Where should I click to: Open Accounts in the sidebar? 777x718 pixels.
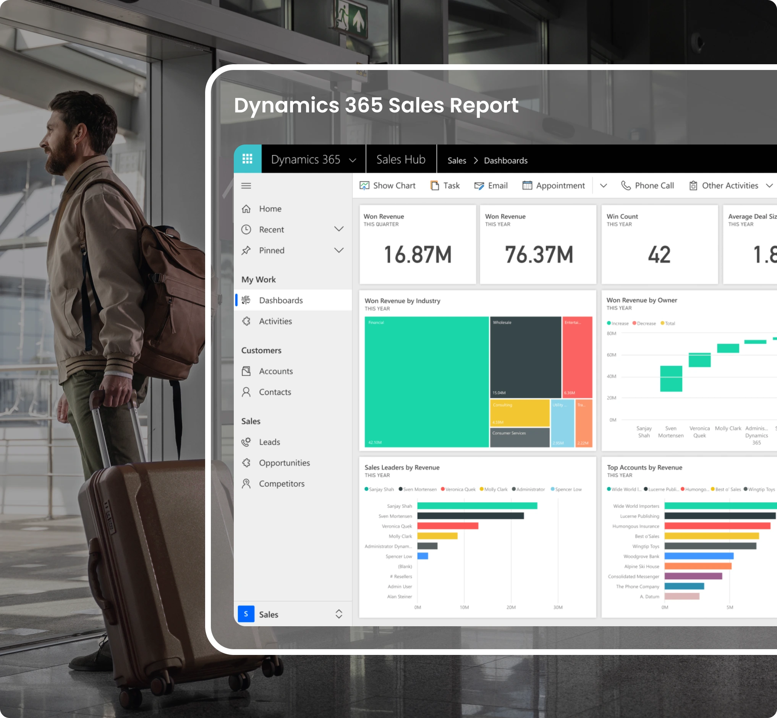(293, 372)
